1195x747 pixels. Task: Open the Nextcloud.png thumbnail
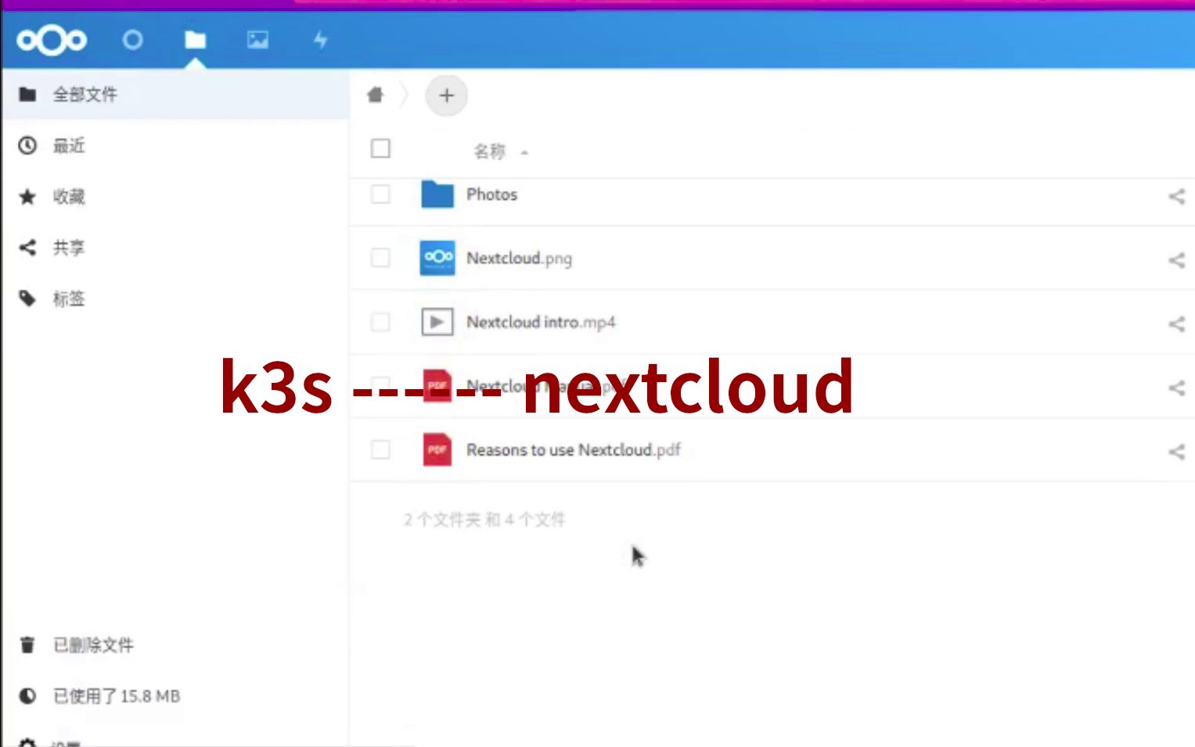pyautogui.click(x=437, y=258)
